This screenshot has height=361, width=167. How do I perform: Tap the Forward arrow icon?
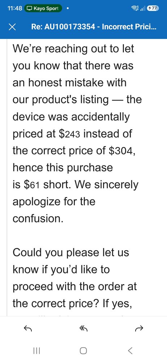click(140, 329)
